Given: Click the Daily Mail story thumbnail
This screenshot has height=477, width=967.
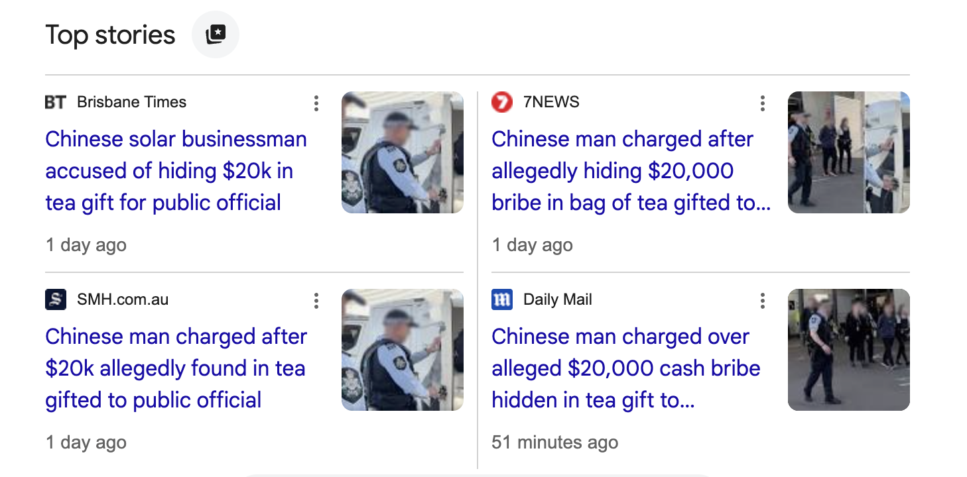Looking at the screenshot, I should (849, 350).
